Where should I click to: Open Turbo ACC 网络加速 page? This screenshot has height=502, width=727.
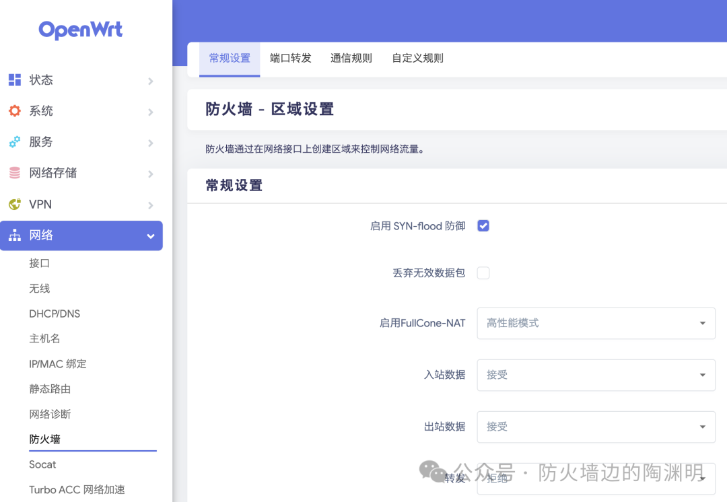77,489
